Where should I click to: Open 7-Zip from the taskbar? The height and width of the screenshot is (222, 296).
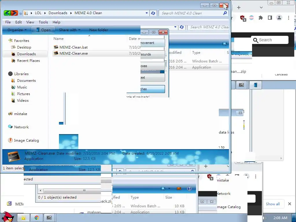point(49,218)
